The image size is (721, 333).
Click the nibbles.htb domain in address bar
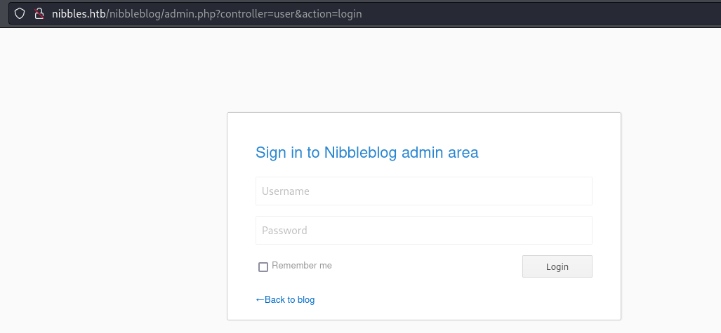pos(79,14)
